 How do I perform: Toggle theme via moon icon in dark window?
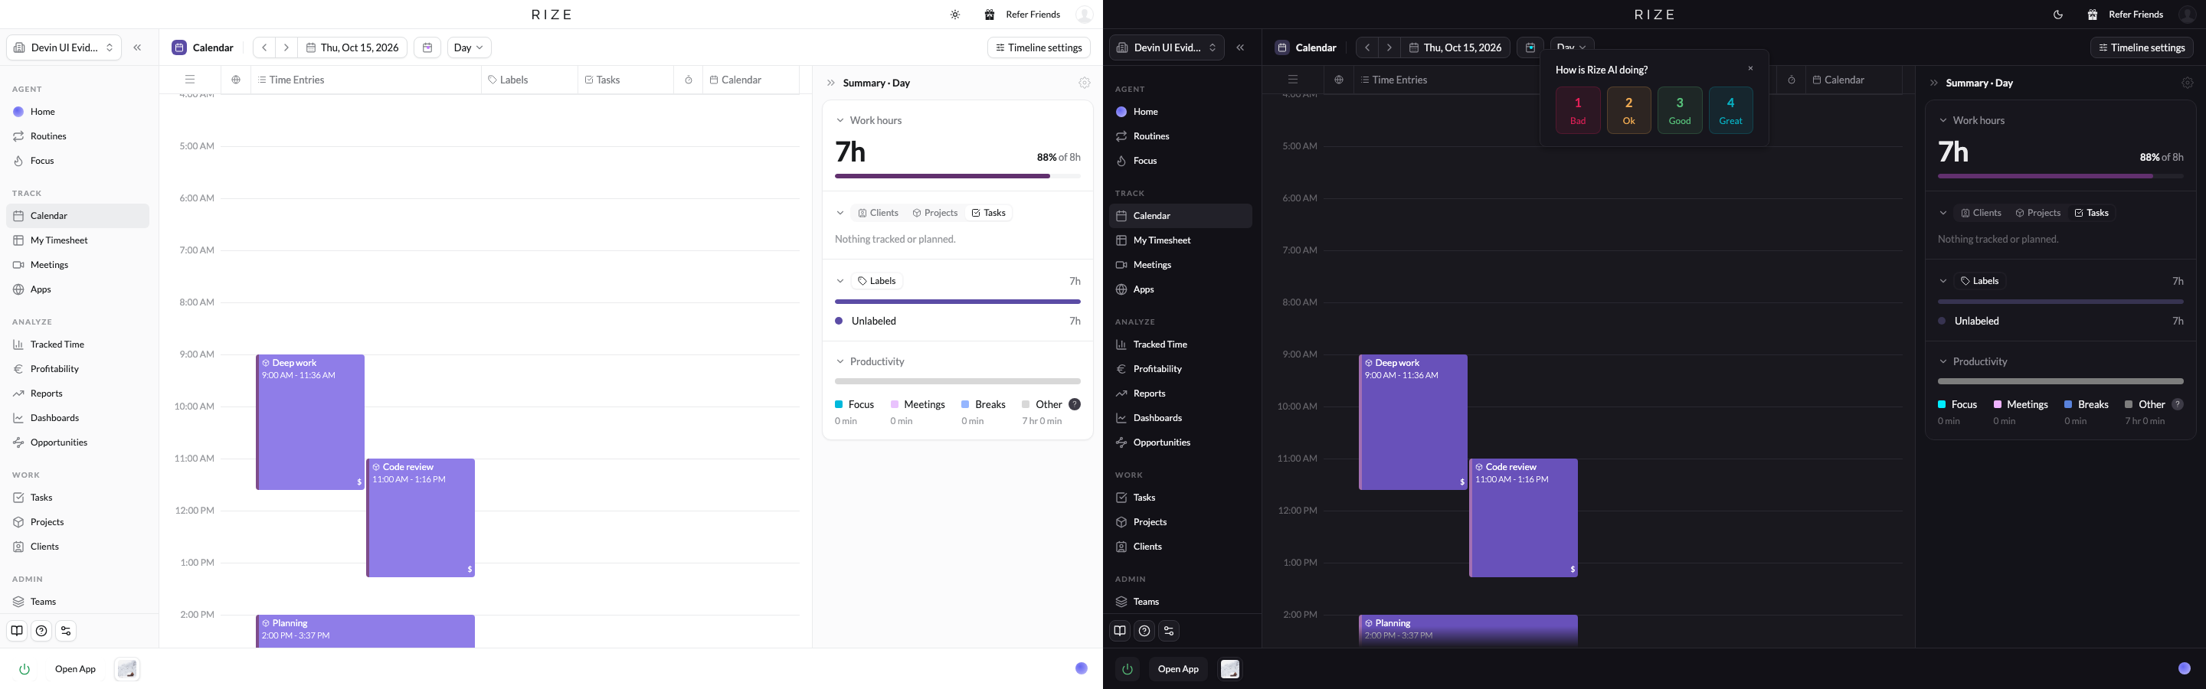(x=2058, y=15)
